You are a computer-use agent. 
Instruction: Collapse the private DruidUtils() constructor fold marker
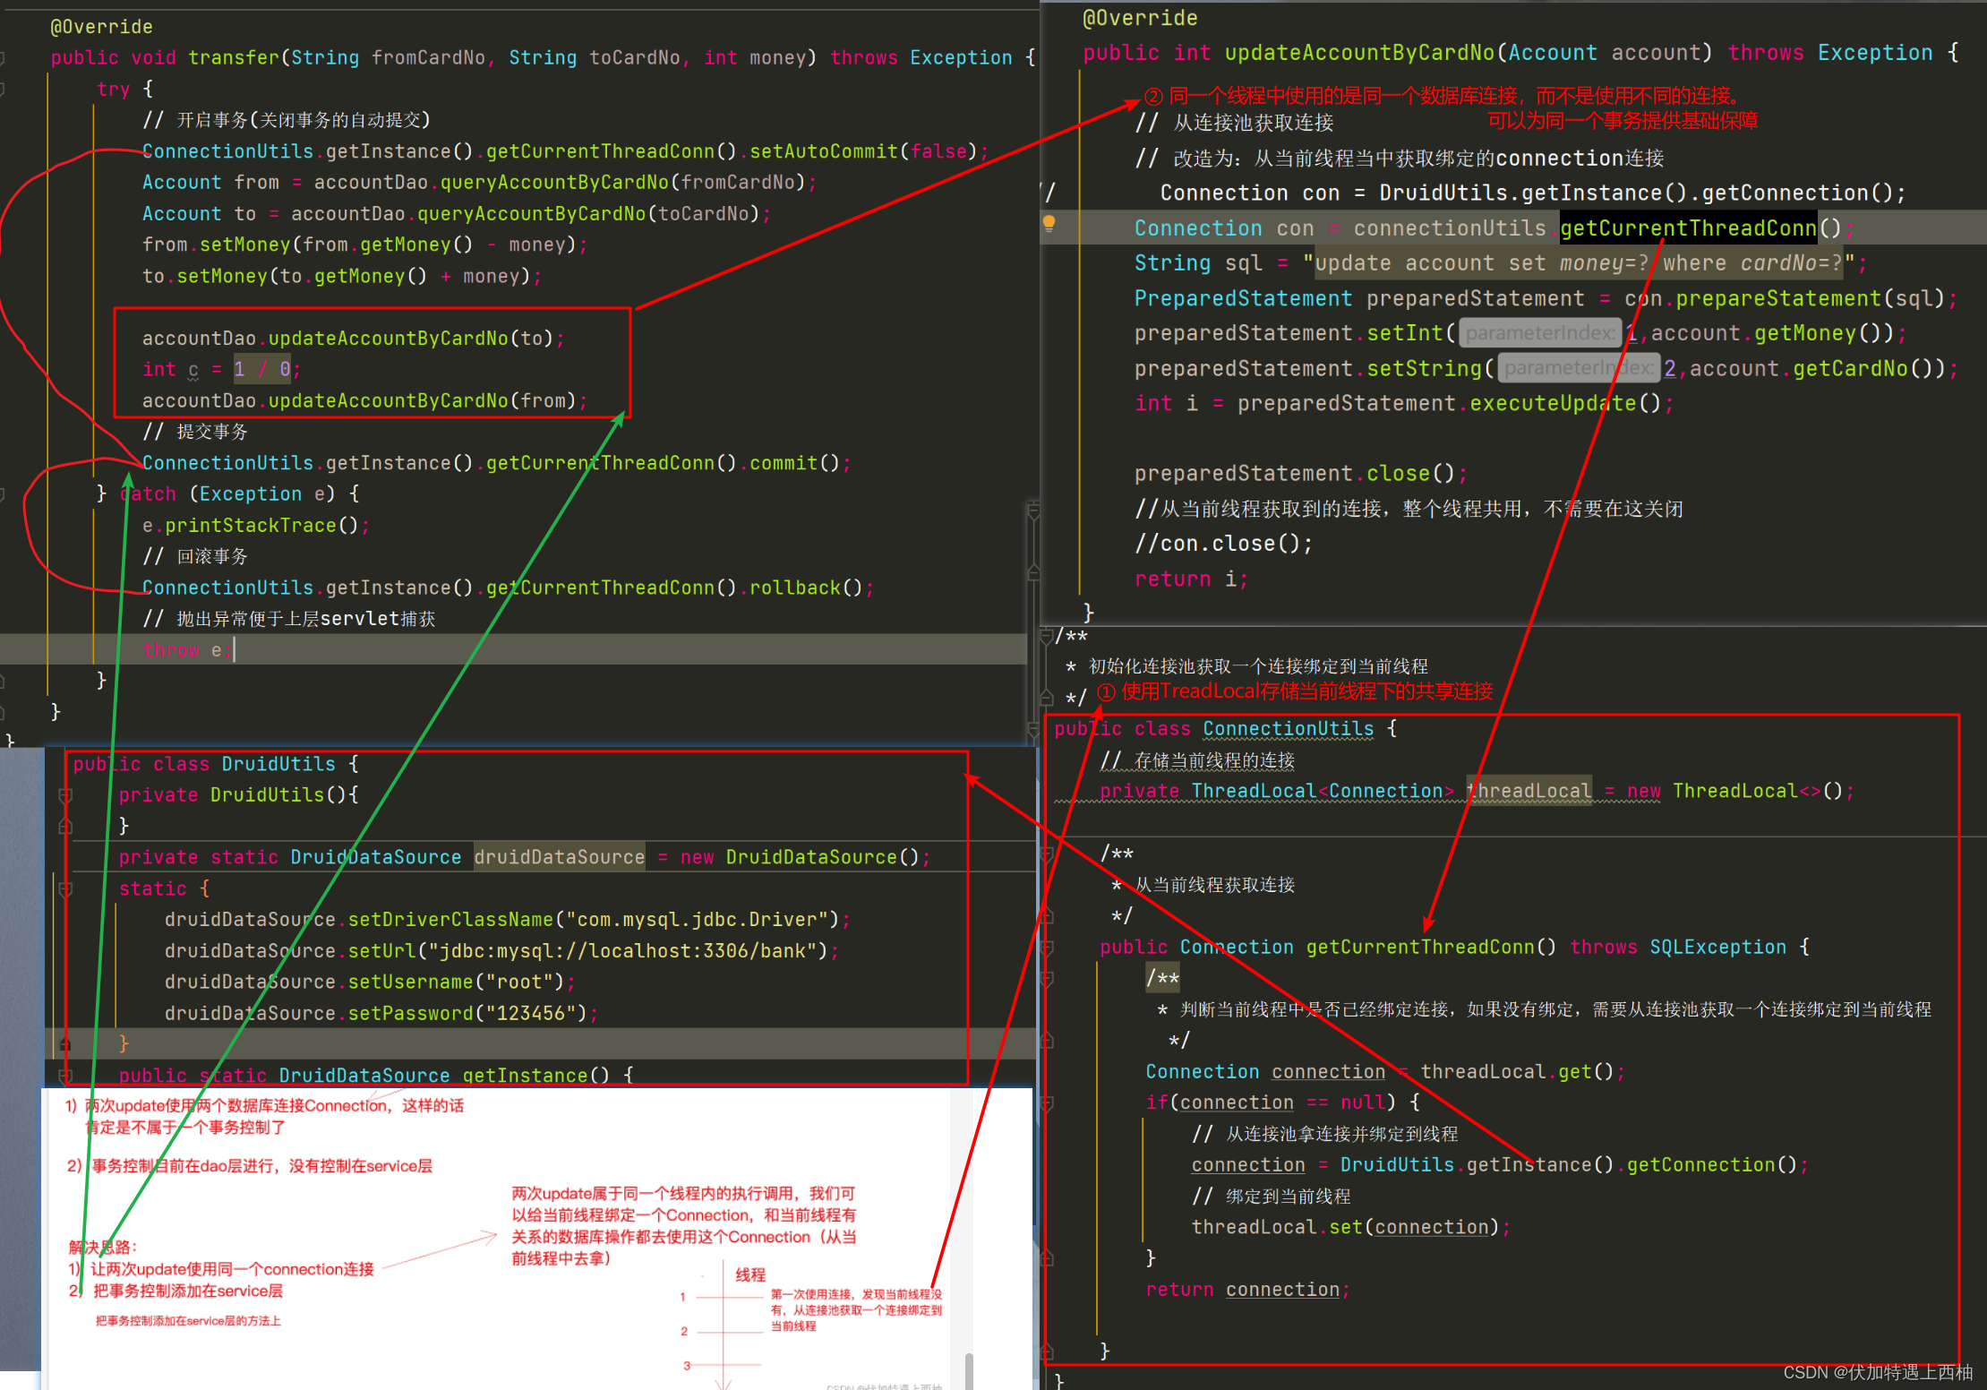pyautogui.click(x=65, y=795)
